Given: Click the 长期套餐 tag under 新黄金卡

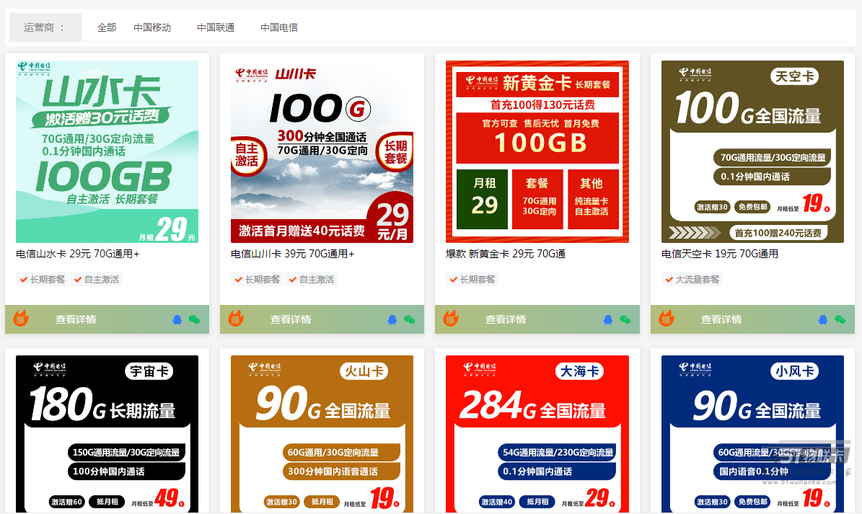Looking at the screenshot, I should coord(472,280).
